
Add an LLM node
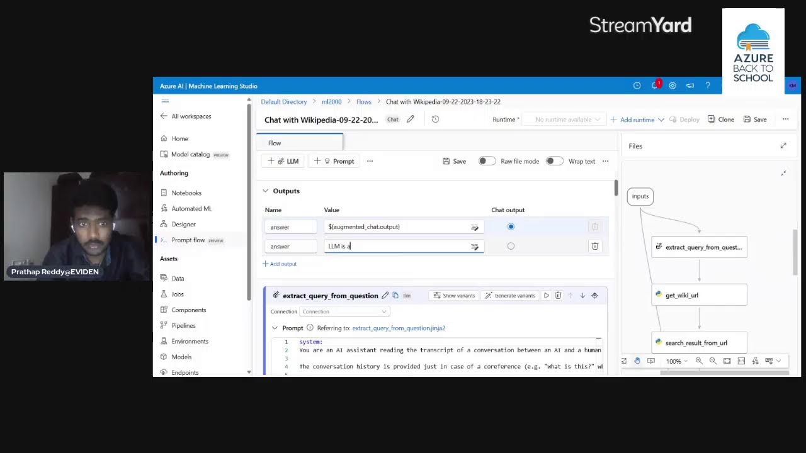(x=283, y=161)
